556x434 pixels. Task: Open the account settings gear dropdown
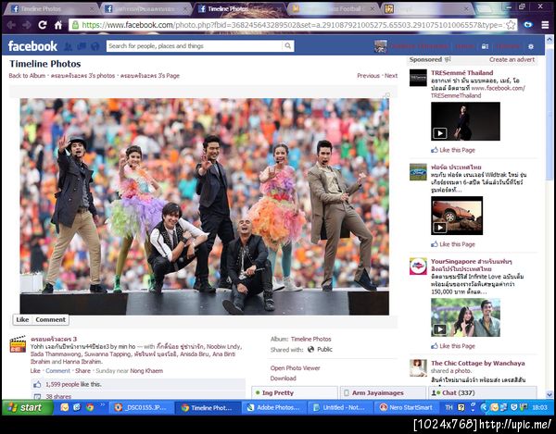pos(531,46)
